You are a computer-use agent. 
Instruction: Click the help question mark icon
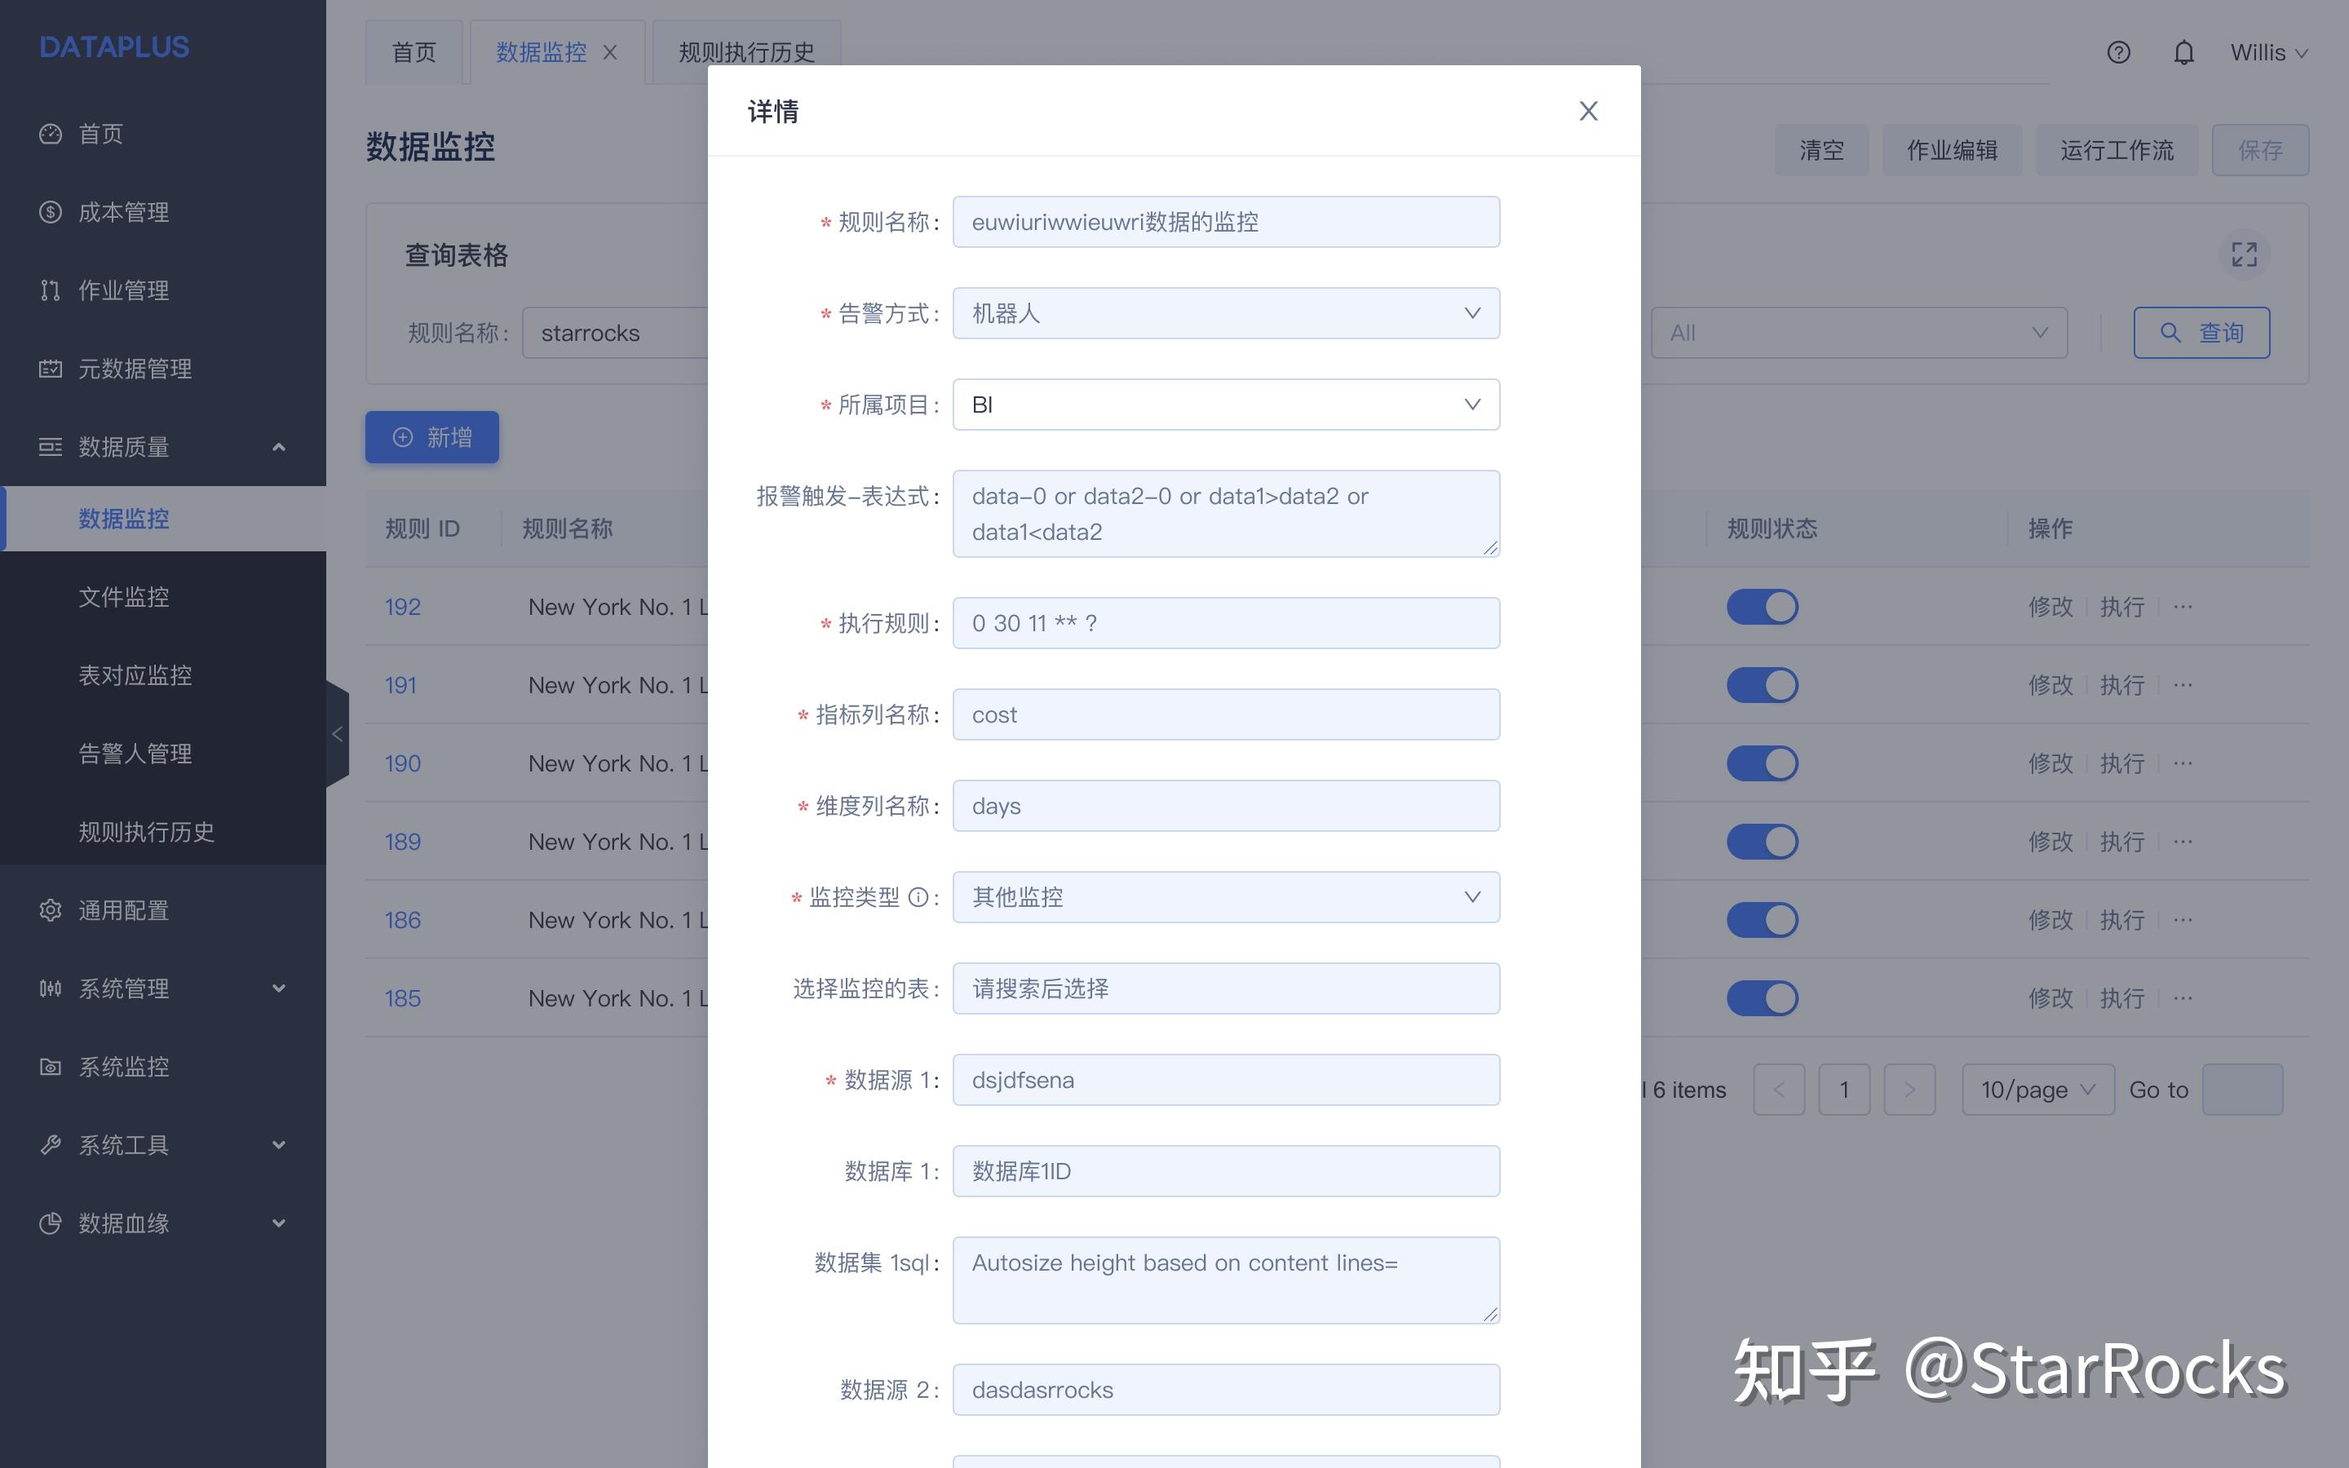(2119, 51)
